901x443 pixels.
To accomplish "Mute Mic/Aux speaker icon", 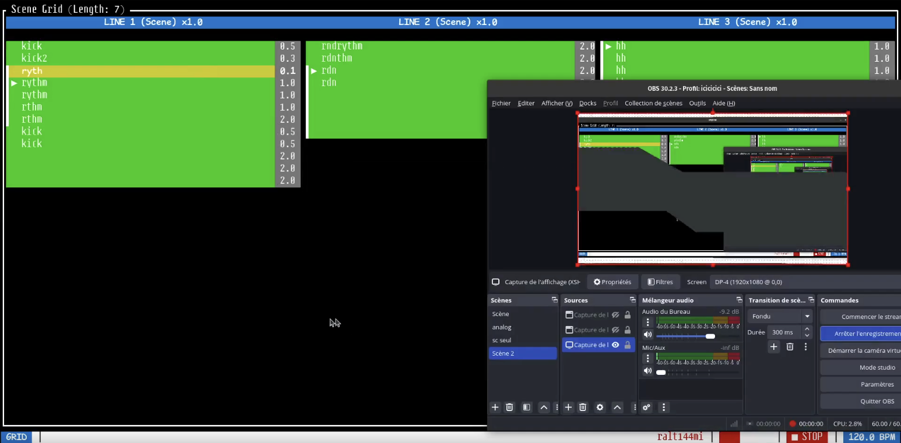I will pos(647,371).
